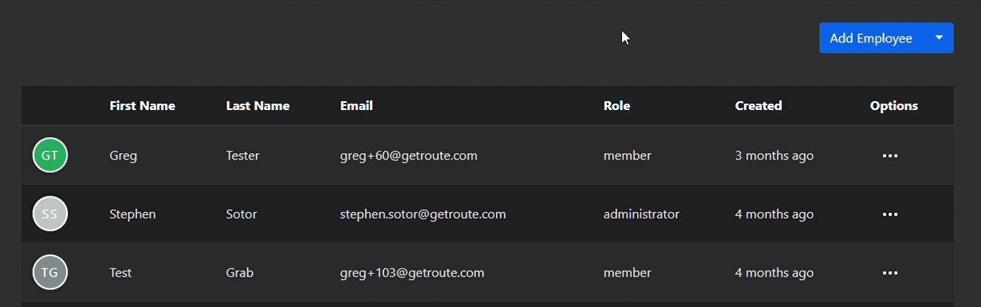This screenshot has width=981, height=307.
Task: Click Stephen's '4 months ago' value
Action: tap(774, 214)
